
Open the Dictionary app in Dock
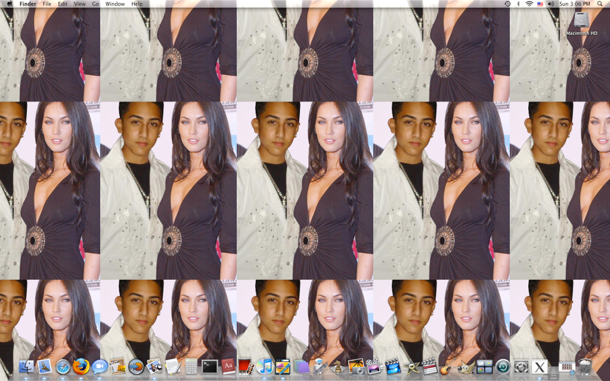pyautogui.click(x=228, y=367)
